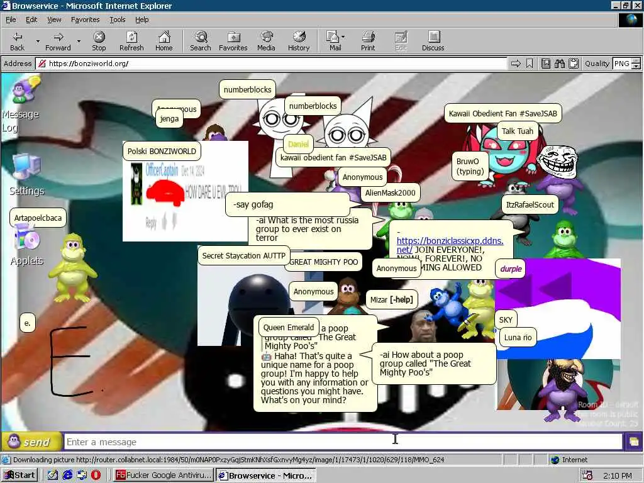Expand the Mail dropdown arrow
Viewport: 644px width, 483px height.
343,37
